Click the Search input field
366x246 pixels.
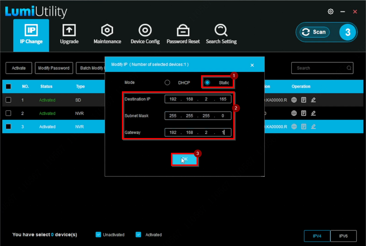(318, 68)
